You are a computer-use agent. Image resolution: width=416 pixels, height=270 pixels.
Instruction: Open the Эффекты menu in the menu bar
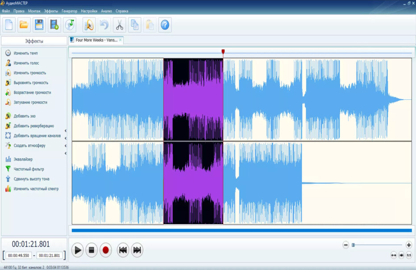[x=51, y=11]
